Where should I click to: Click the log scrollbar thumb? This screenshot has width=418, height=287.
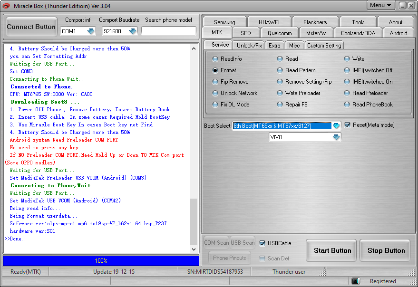tap(194, 222)
